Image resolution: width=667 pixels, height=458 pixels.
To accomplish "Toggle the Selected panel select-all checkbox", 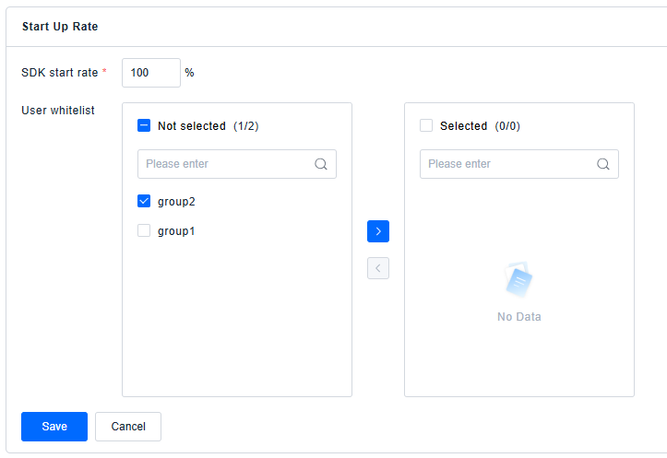I will click(426, 125).
